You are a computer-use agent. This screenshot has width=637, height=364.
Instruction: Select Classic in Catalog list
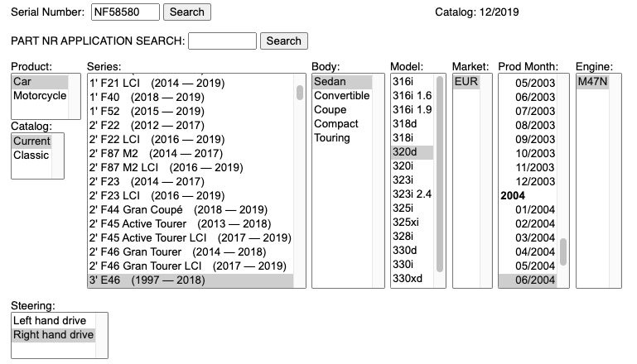pos(31,156)
